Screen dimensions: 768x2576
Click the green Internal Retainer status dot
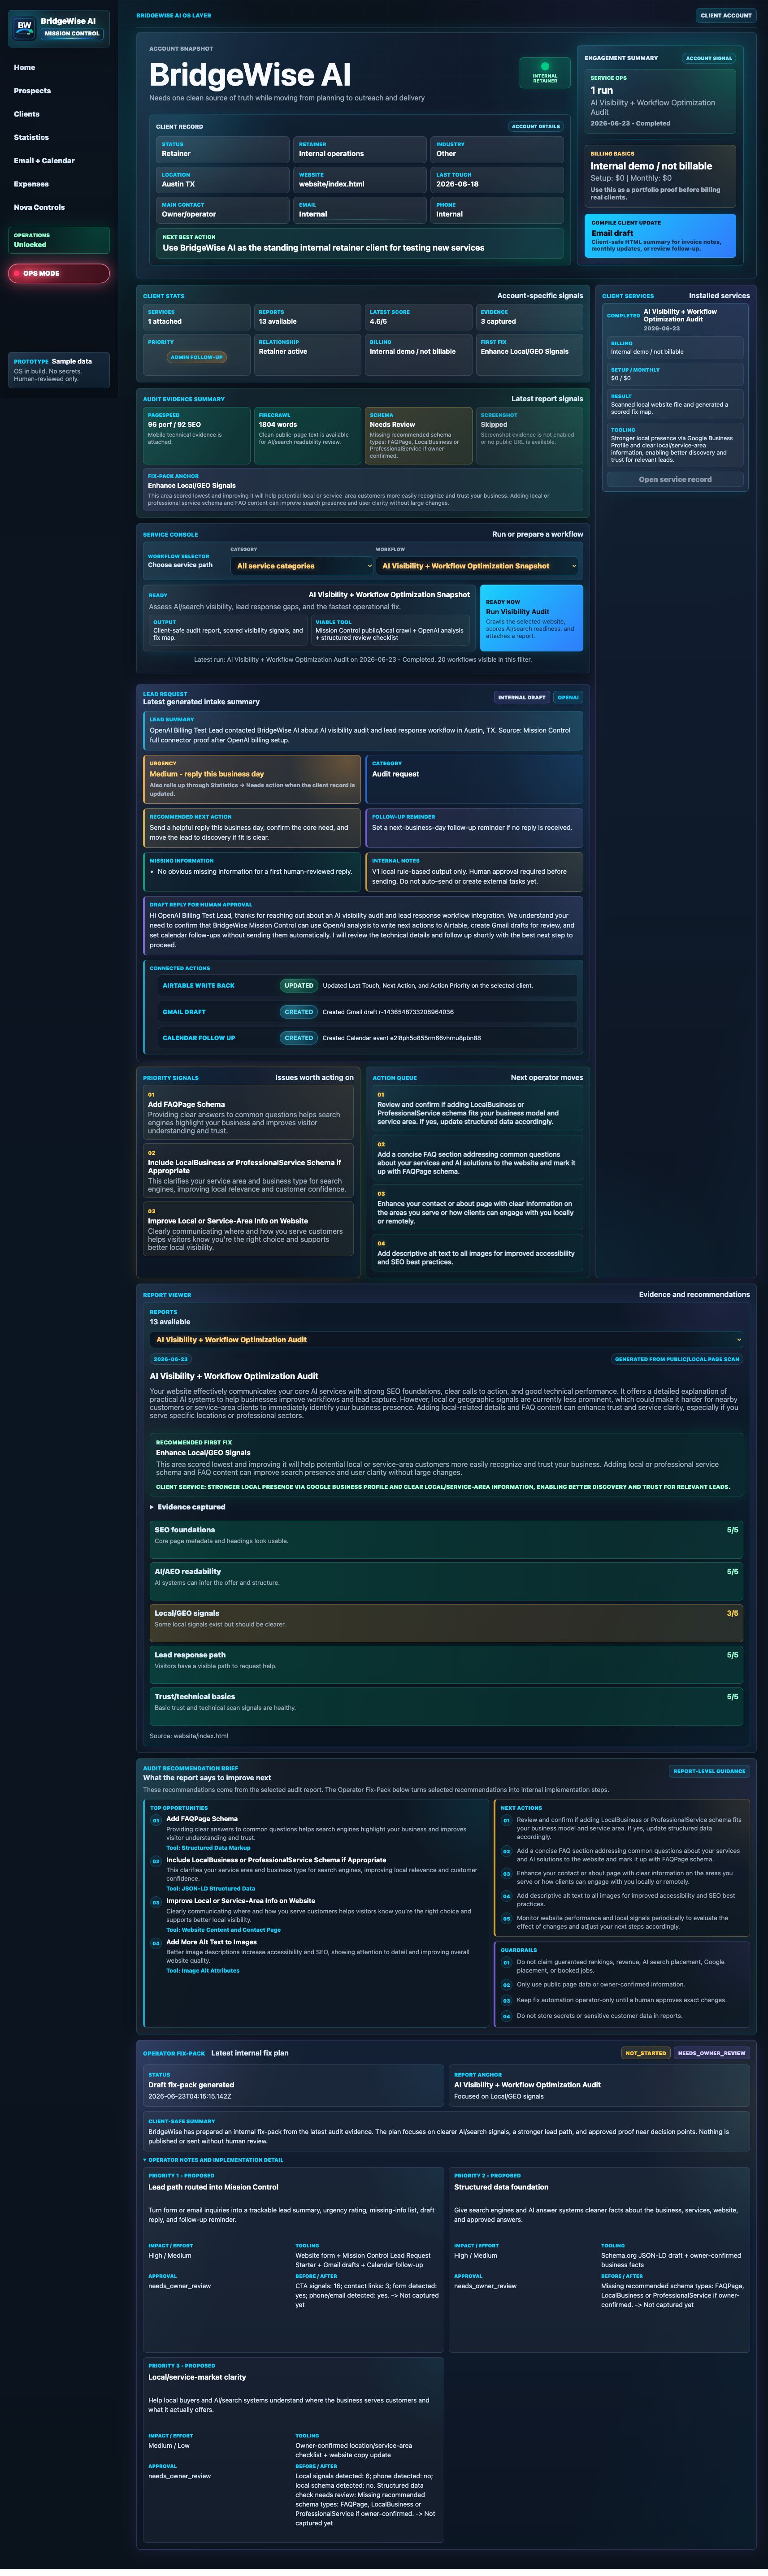[x=545, y=66]
